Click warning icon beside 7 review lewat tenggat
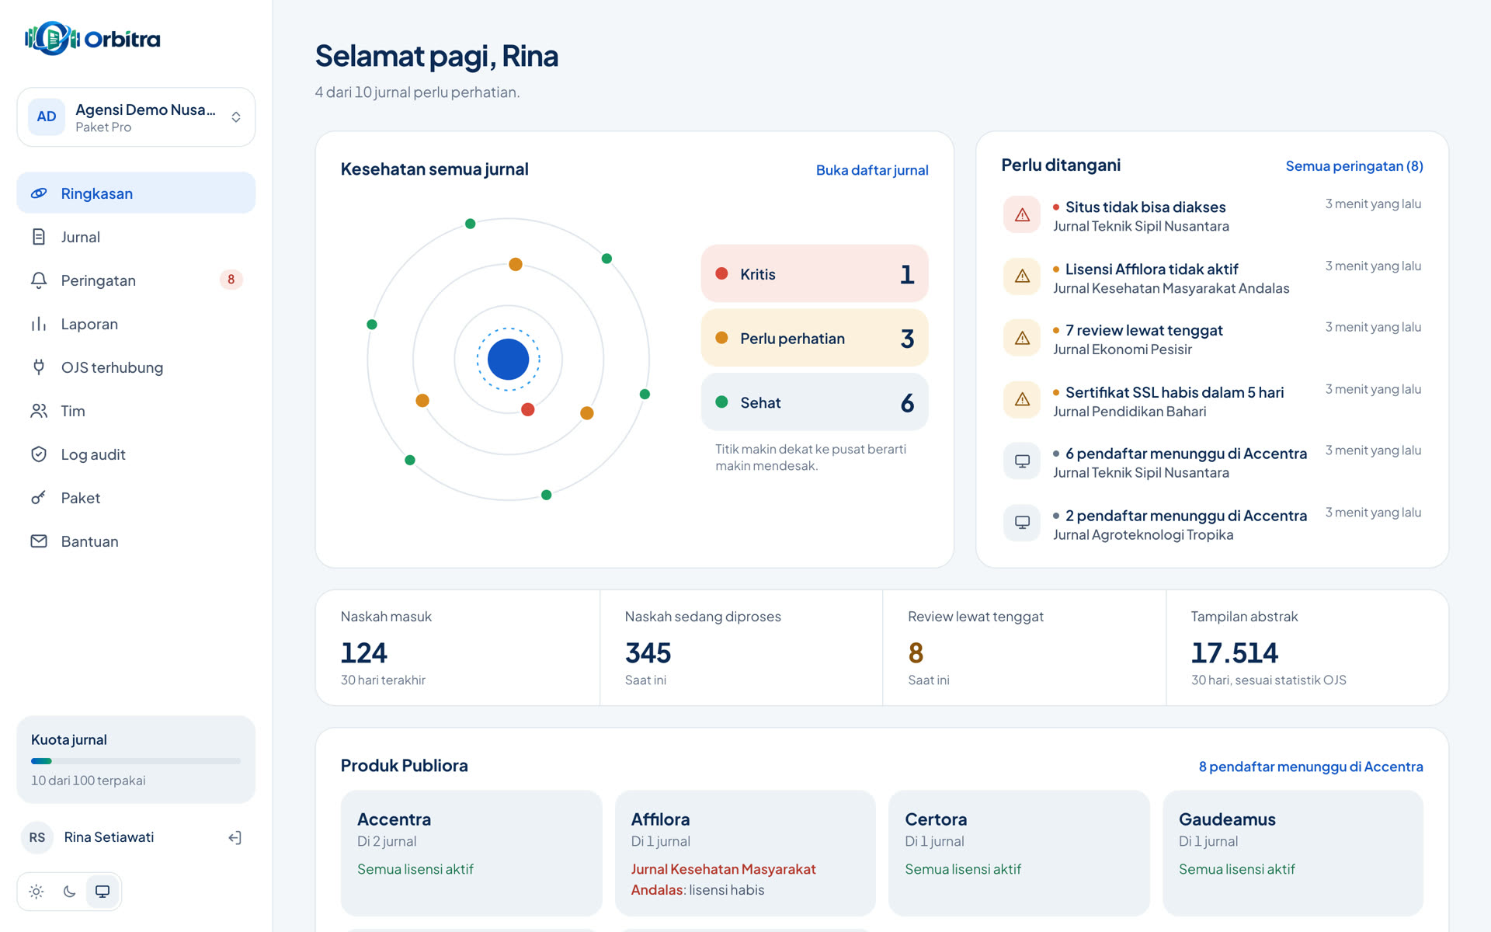1491x932 pixels. (1022, 338)
